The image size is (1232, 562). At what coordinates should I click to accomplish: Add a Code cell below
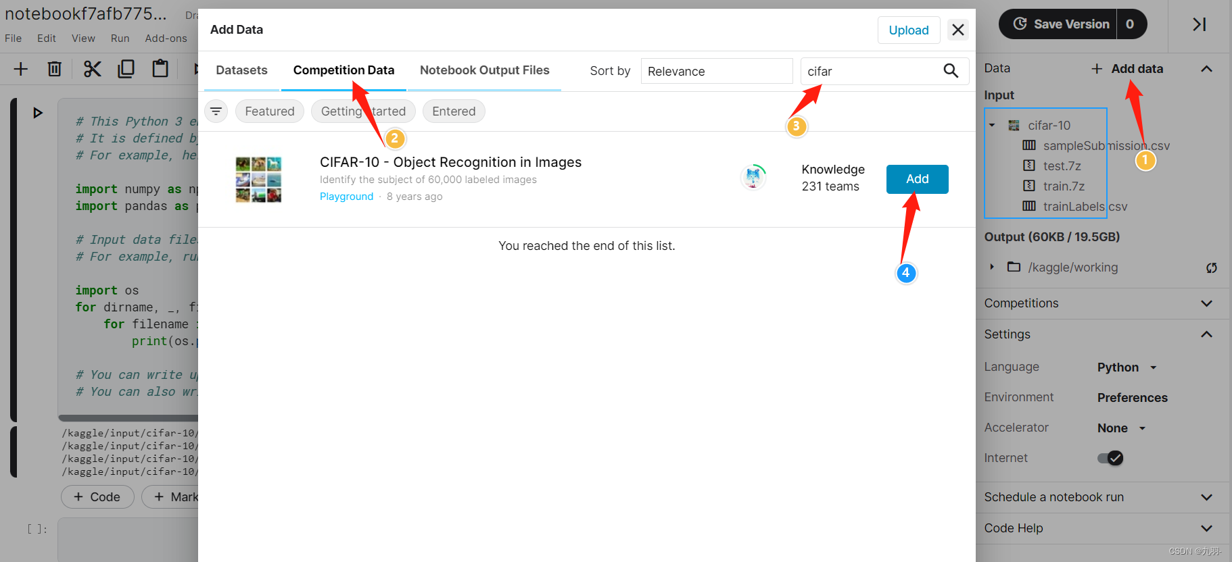pos(97,497)
